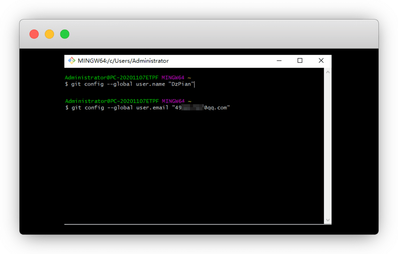The width and height of the screenshot is (398, 254).
Task: Click the first green Administrator@PC-20201107ETPF prompt
Action: [x=111, y=78]
